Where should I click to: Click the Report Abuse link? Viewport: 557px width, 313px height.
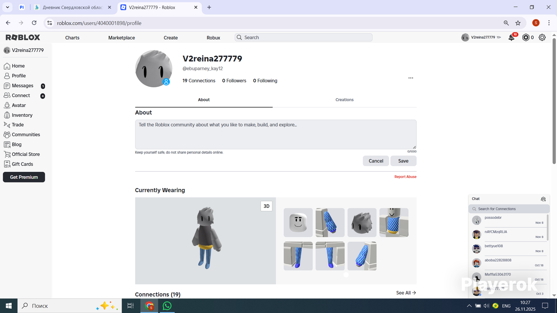pyautogui.click(x=405, y=177)
